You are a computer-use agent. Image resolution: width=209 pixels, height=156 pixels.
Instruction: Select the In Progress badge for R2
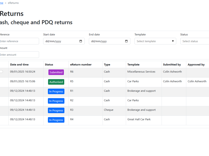(x=56, y=101)
